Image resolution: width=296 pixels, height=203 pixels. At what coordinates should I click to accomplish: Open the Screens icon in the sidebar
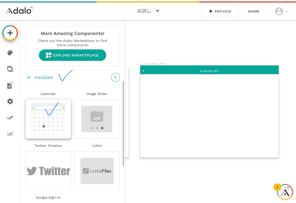tap(10, 69)
